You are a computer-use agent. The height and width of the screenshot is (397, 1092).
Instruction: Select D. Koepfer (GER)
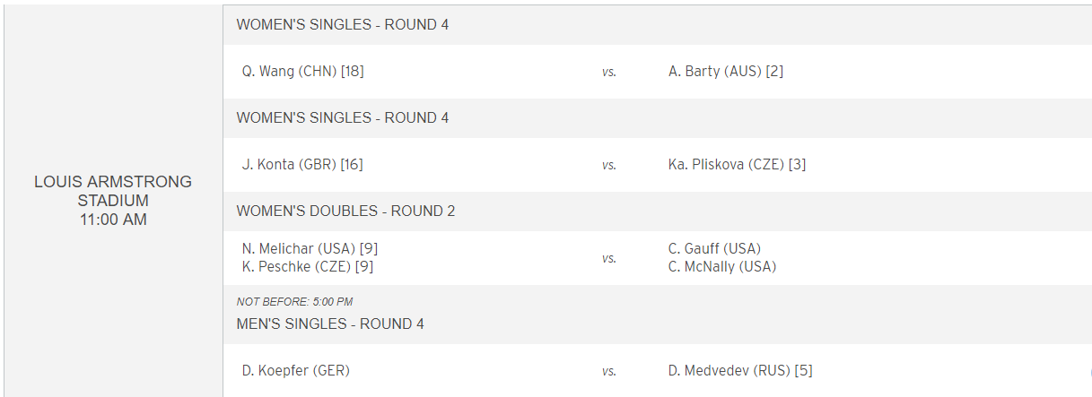[295, 370]
